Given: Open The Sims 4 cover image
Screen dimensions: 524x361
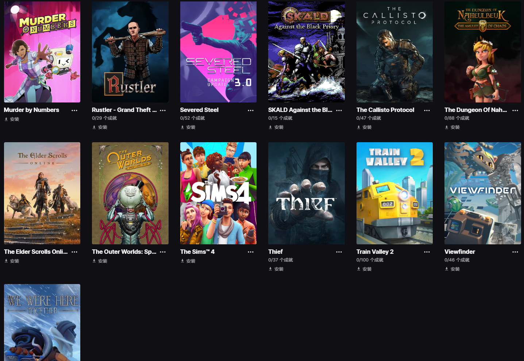Looking at the screenshot, I should point(218,193).
